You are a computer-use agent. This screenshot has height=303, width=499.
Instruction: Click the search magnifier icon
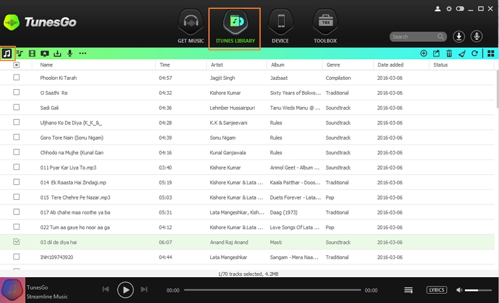click(x=440, y=36)
